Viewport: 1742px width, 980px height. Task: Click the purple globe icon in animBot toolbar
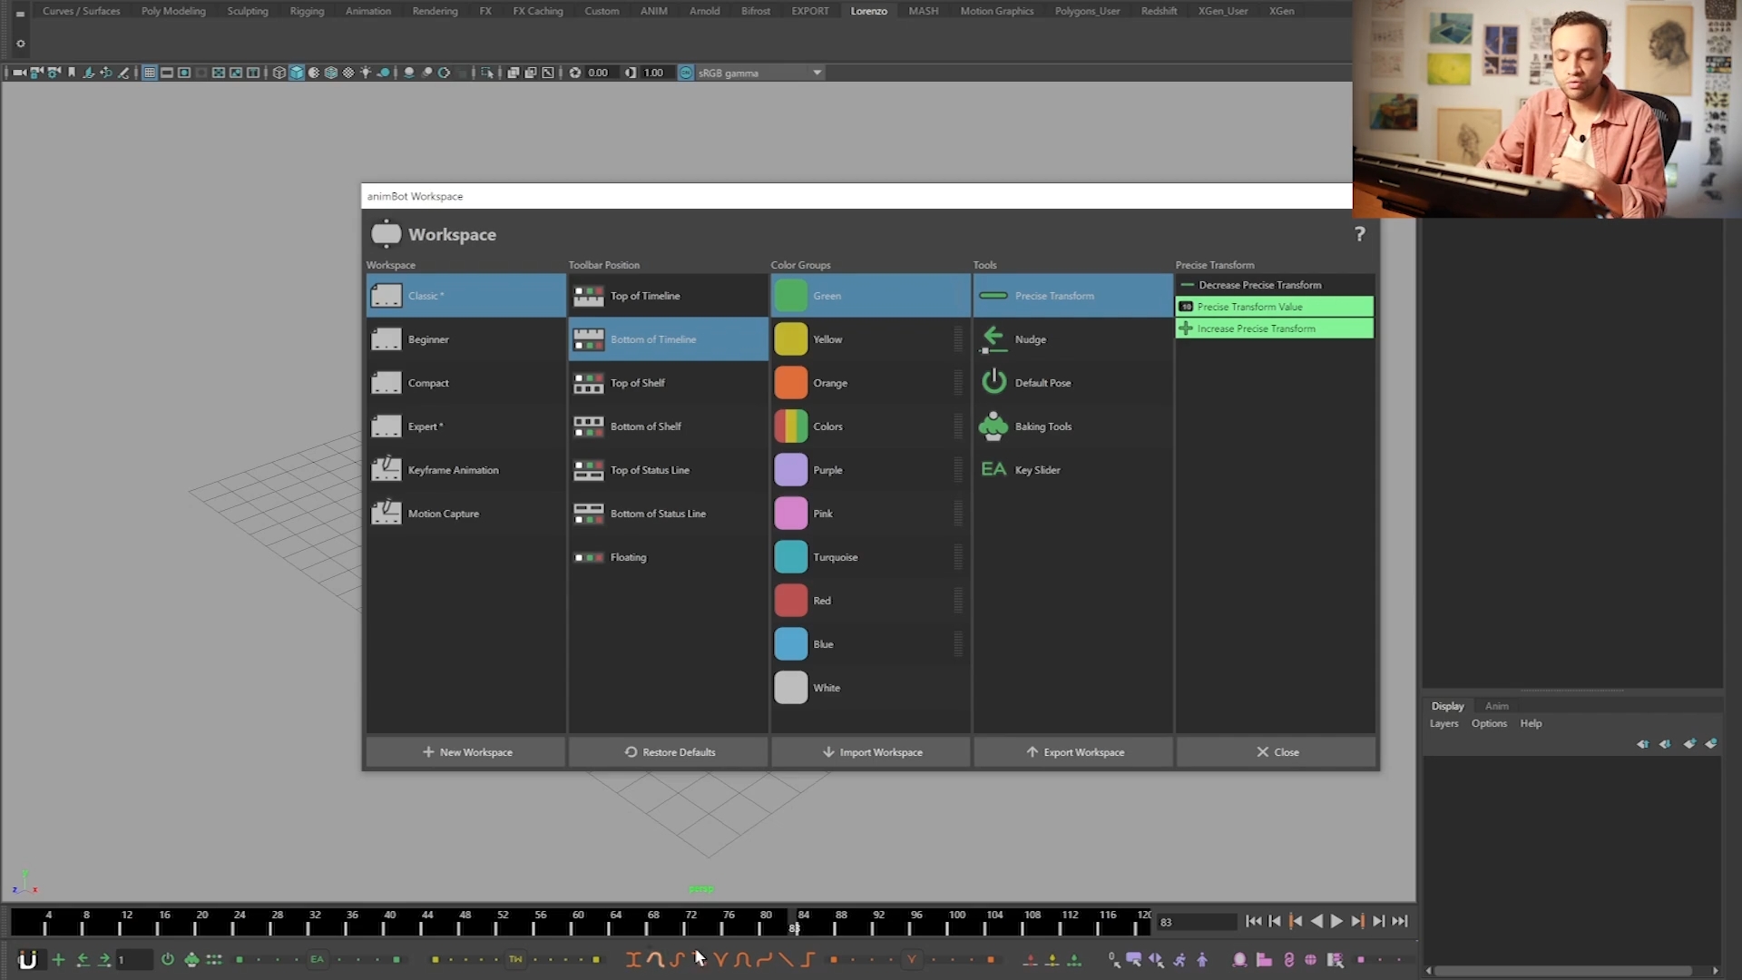coord(1311,959)
